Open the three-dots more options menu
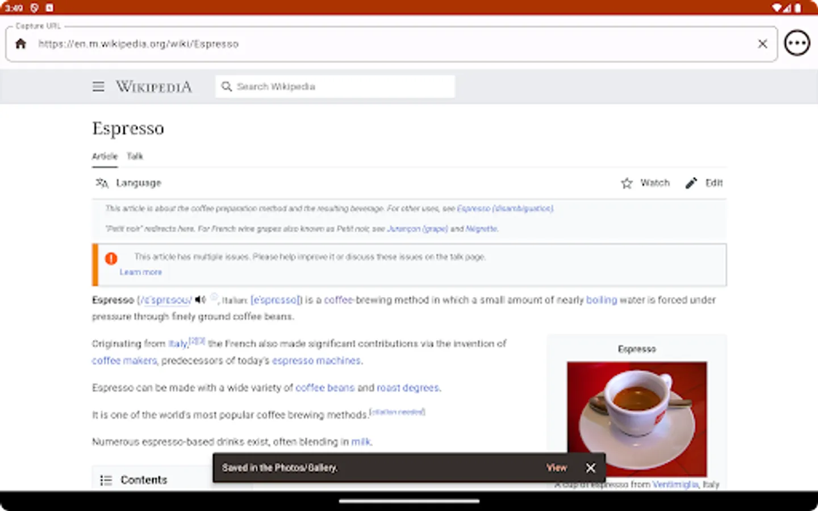The width and height of the screenshot is (818, 511). [x=797, y=43]
